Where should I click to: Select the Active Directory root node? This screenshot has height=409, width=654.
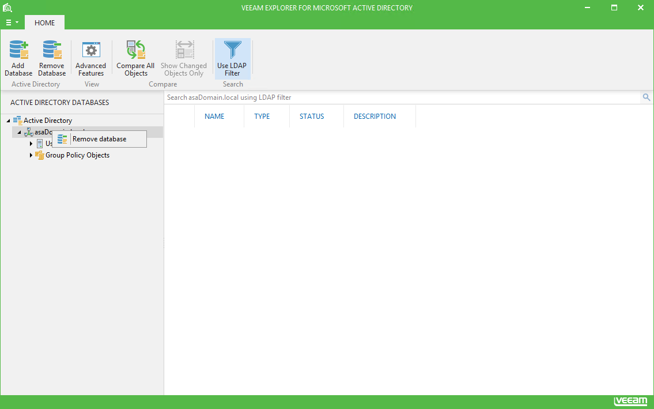point(48,121)
